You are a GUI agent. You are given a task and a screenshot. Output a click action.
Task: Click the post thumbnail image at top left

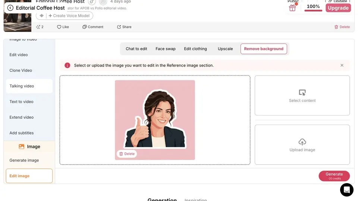[x=18, y=22]
